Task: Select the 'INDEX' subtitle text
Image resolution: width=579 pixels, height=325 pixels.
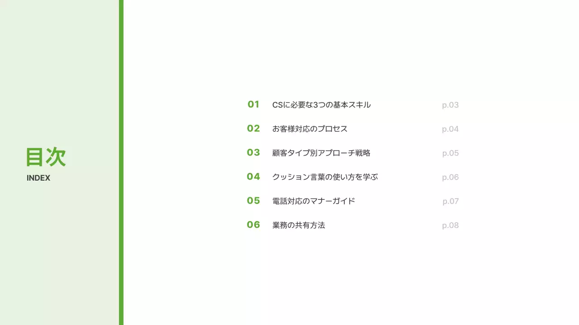Action: (38, 178)
